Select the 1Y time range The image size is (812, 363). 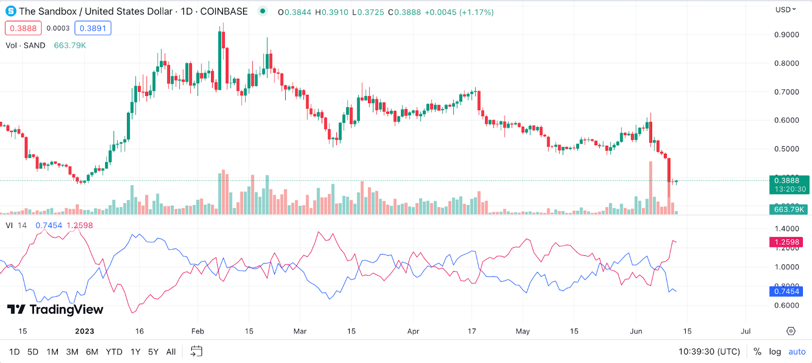136,352
